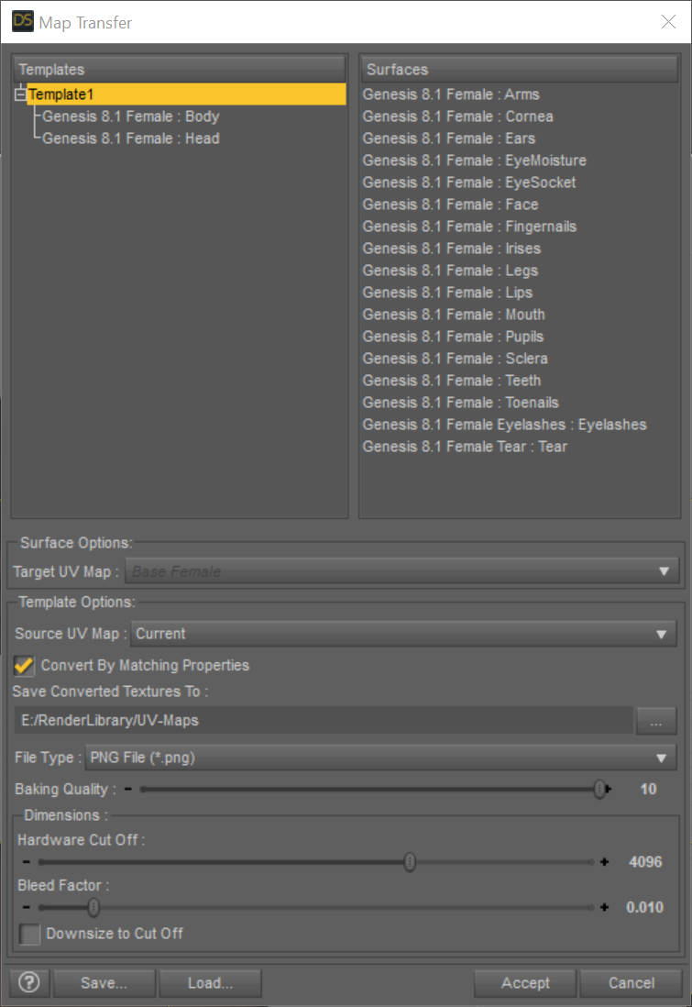This screenshot has height=1007, width=692.
Task: Select Genesis 8.1 Female : Teeth surface
Action: (452, 381)
